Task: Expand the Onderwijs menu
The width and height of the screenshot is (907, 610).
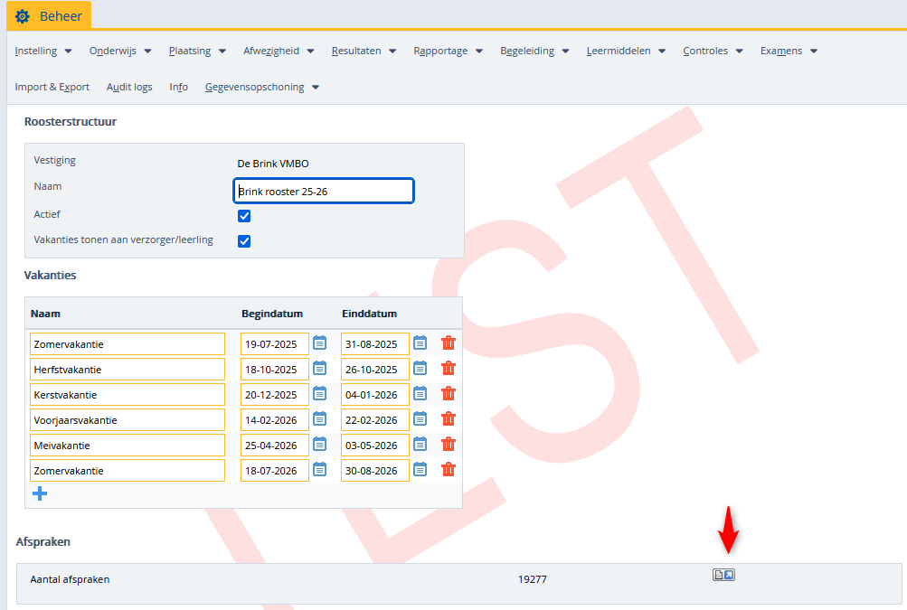Action: 120,51
